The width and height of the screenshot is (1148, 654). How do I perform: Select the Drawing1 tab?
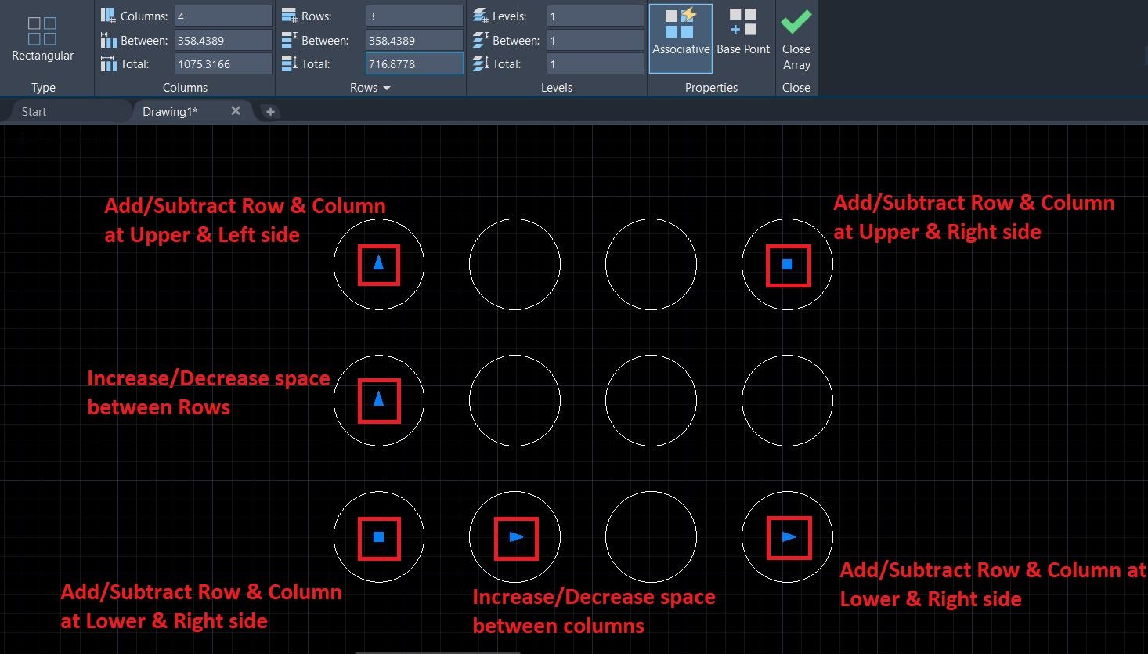coord(169,111)
